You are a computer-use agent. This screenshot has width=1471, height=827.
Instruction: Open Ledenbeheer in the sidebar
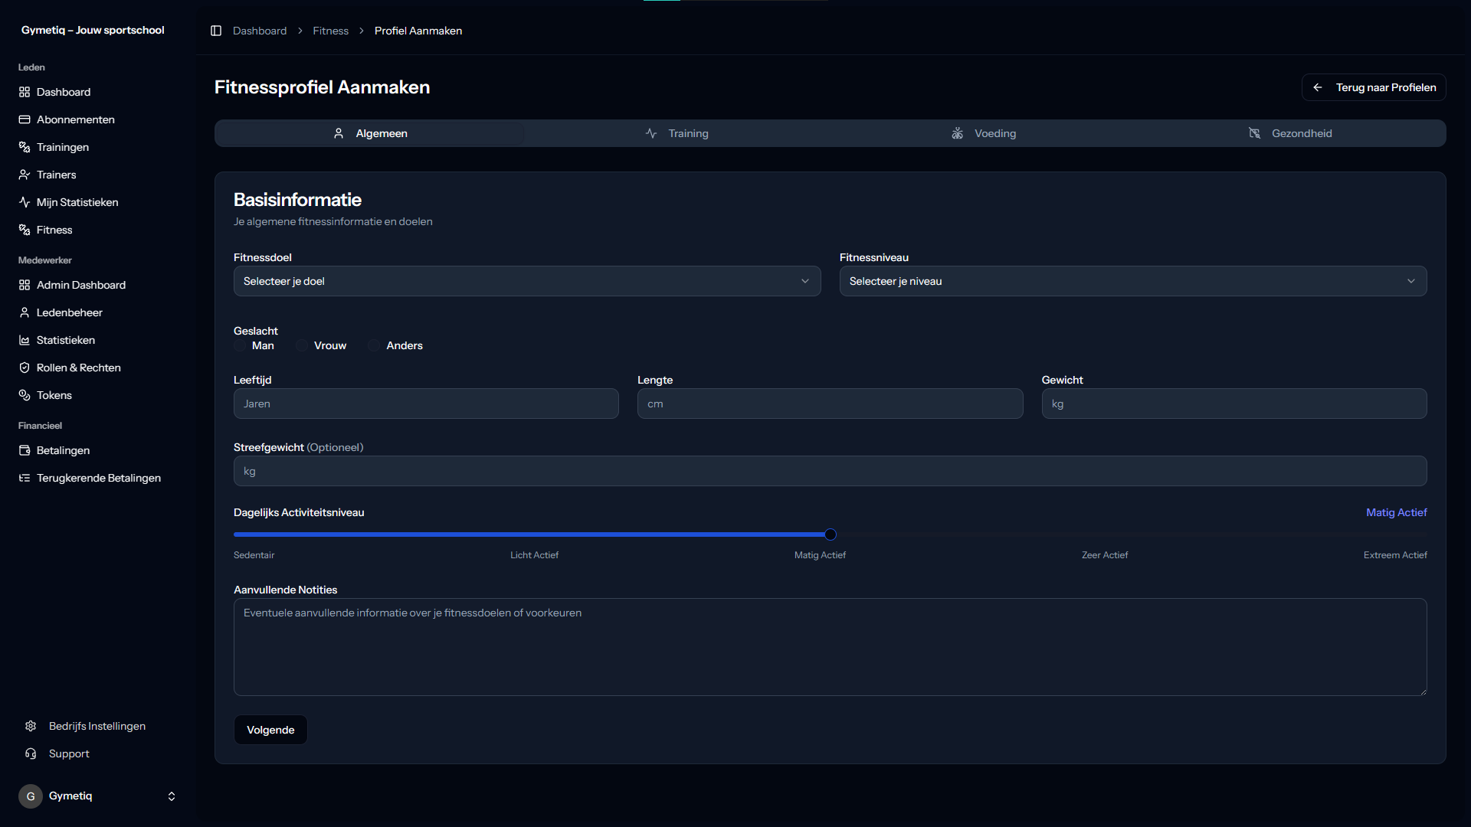[98, 312]
